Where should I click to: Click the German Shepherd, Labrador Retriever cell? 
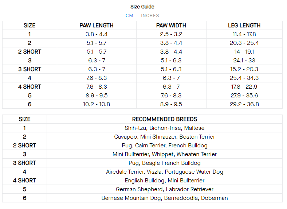[x=165, y=189]
